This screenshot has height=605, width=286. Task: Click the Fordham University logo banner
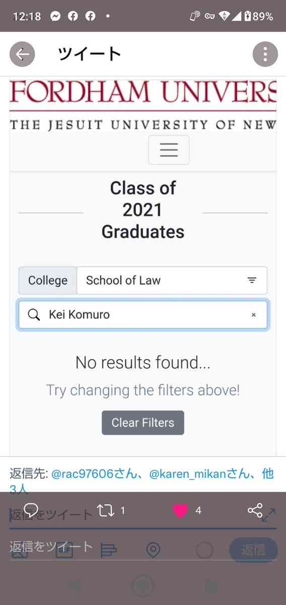click(143, 105)
